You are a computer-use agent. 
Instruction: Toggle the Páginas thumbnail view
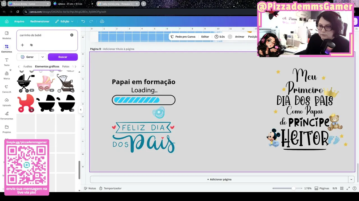(x=322, y=188)
